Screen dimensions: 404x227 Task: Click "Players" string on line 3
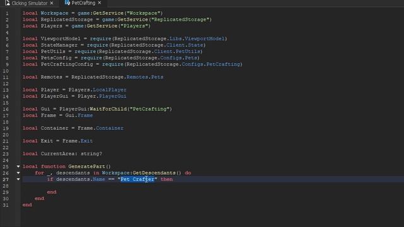click(x=134, y=26)
